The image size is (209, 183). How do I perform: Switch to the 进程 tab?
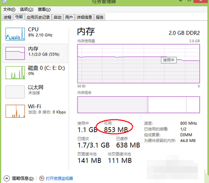click(7, 17)
